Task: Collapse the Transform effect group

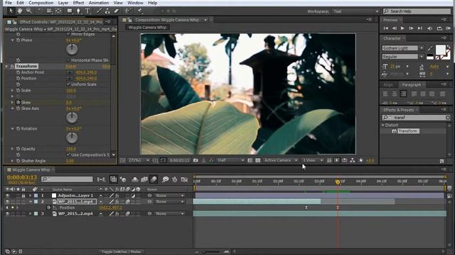Action: pos(6,66)
